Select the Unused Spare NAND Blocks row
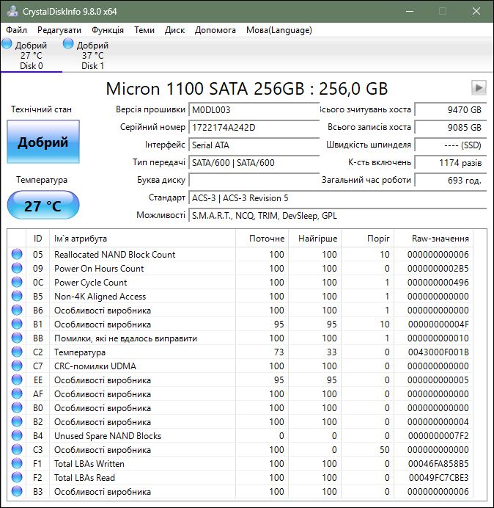This screenshot has height=508, width=494. [240, 435]
